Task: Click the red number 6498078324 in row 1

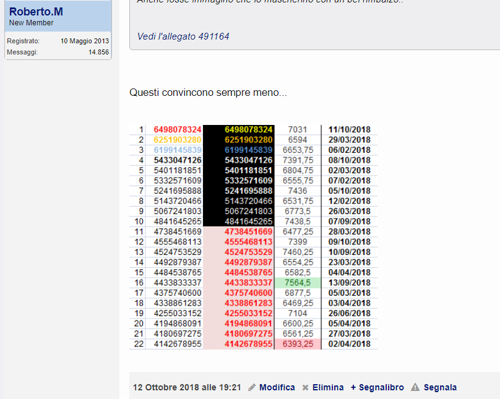Action: click(x=178, y=129)
